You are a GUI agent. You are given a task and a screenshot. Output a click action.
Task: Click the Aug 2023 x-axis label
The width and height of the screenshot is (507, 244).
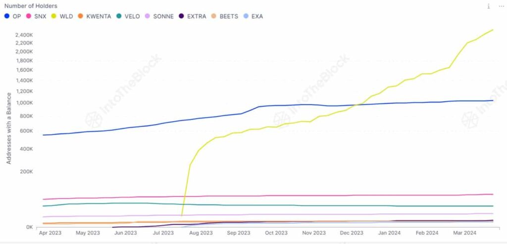point(202,233)
